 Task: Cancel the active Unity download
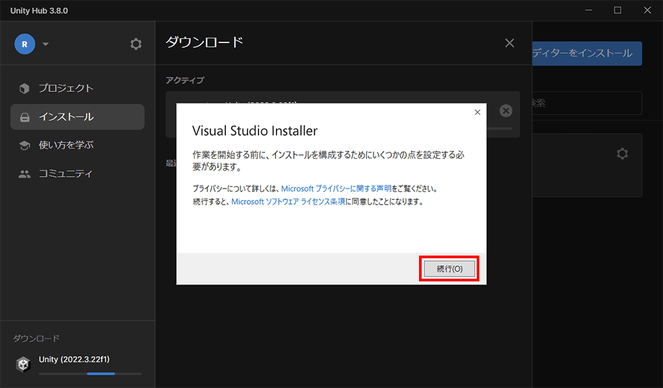click(506, 111)
